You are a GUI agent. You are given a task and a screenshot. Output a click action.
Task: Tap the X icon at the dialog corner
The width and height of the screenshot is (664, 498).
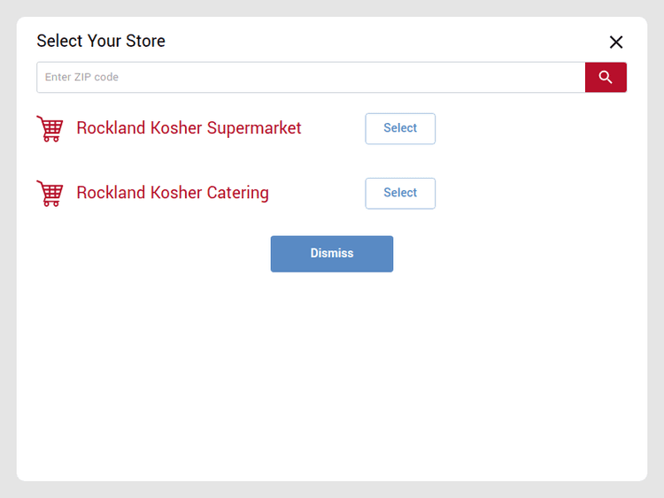616,42
